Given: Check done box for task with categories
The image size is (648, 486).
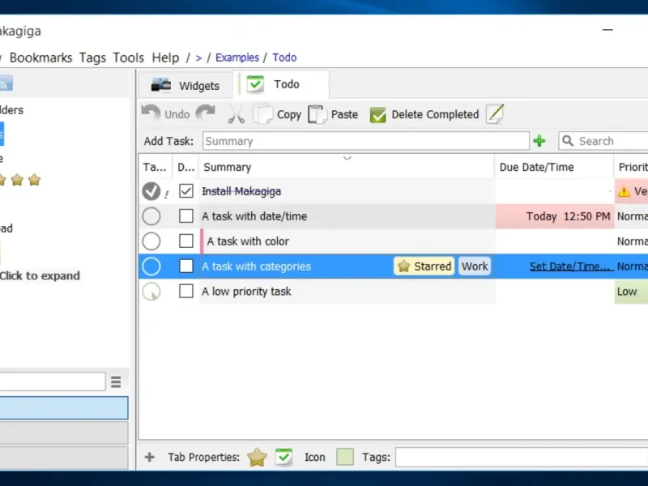Looking at the screenshot, I should click(186, 266).
